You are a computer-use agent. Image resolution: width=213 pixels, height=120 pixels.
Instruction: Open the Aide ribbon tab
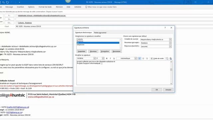pos(69,7)
